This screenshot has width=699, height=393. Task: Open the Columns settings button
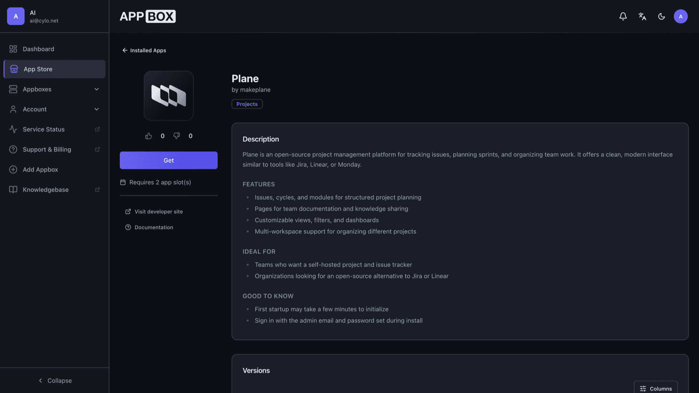coord(655,388)
